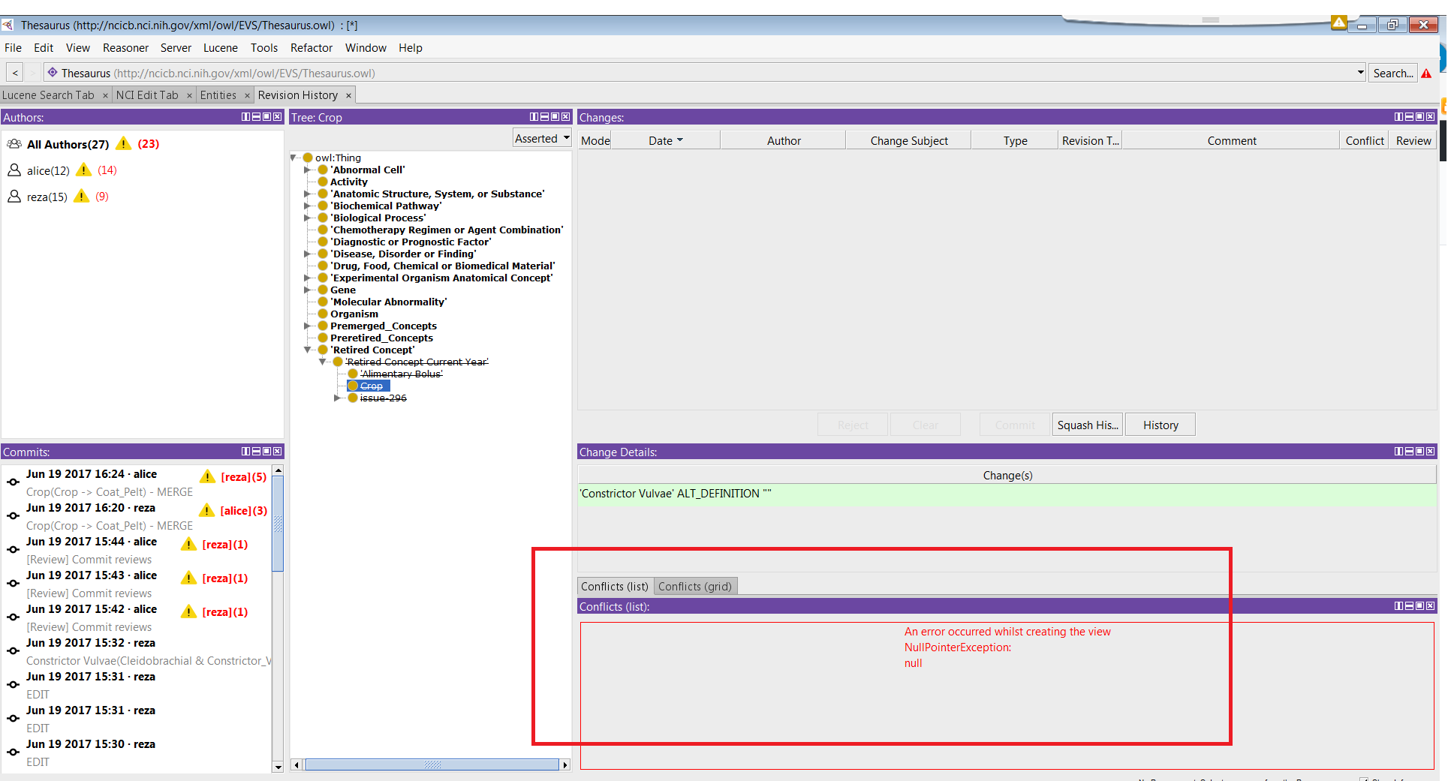Open the Refactor menu

[311, 48]
